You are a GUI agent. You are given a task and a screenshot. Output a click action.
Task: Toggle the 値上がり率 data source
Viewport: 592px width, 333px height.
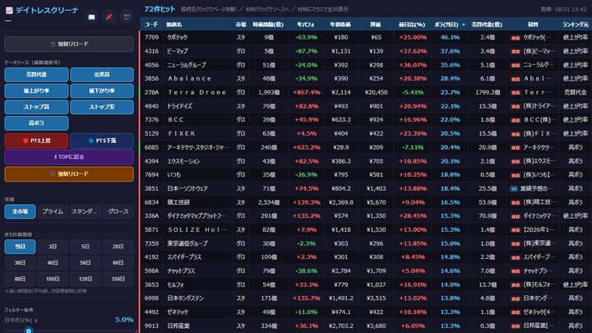(36, 91)
